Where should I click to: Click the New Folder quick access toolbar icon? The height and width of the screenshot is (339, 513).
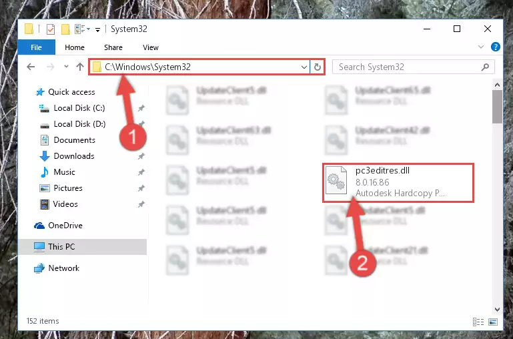click(x=65, y=29)
